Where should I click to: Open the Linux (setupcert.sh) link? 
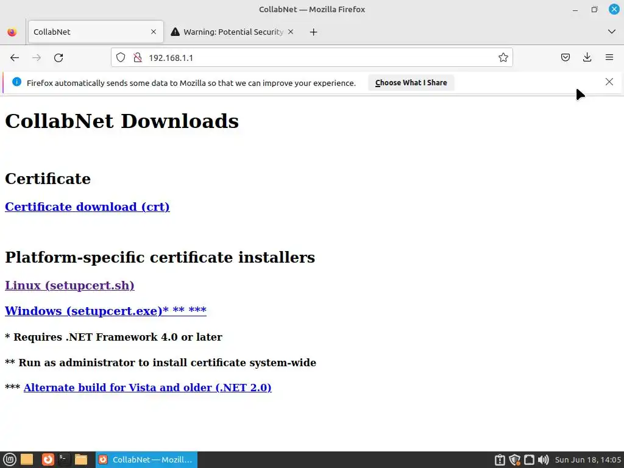point(69,285)
